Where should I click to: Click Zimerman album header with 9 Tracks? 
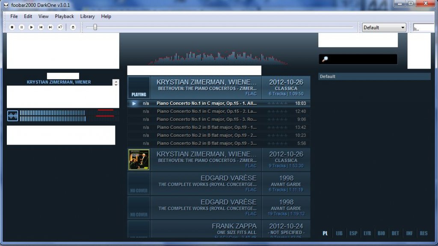tap(219, 159)
